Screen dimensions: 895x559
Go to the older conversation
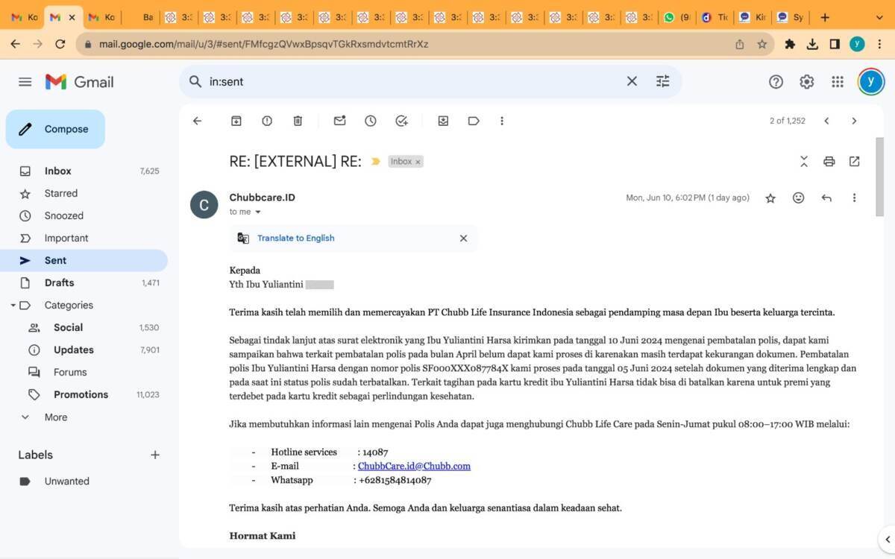(854, 121)
